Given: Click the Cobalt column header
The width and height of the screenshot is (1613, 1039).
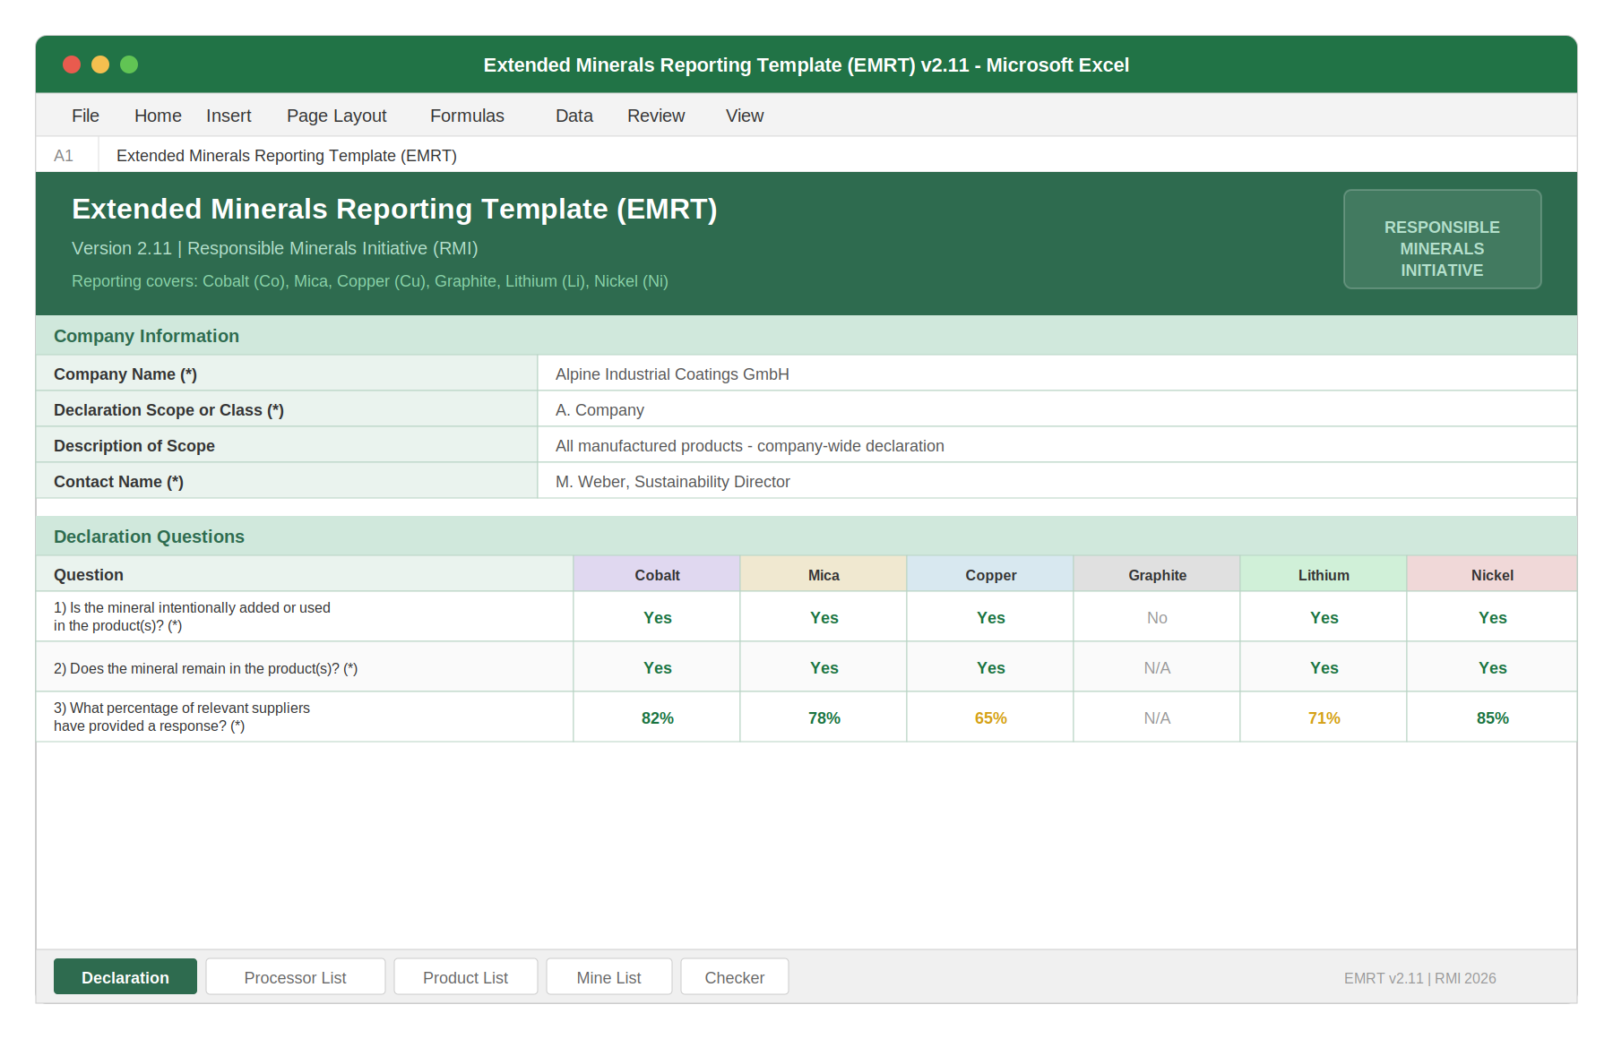Looking at the screenshot, I should click(656, 574).
